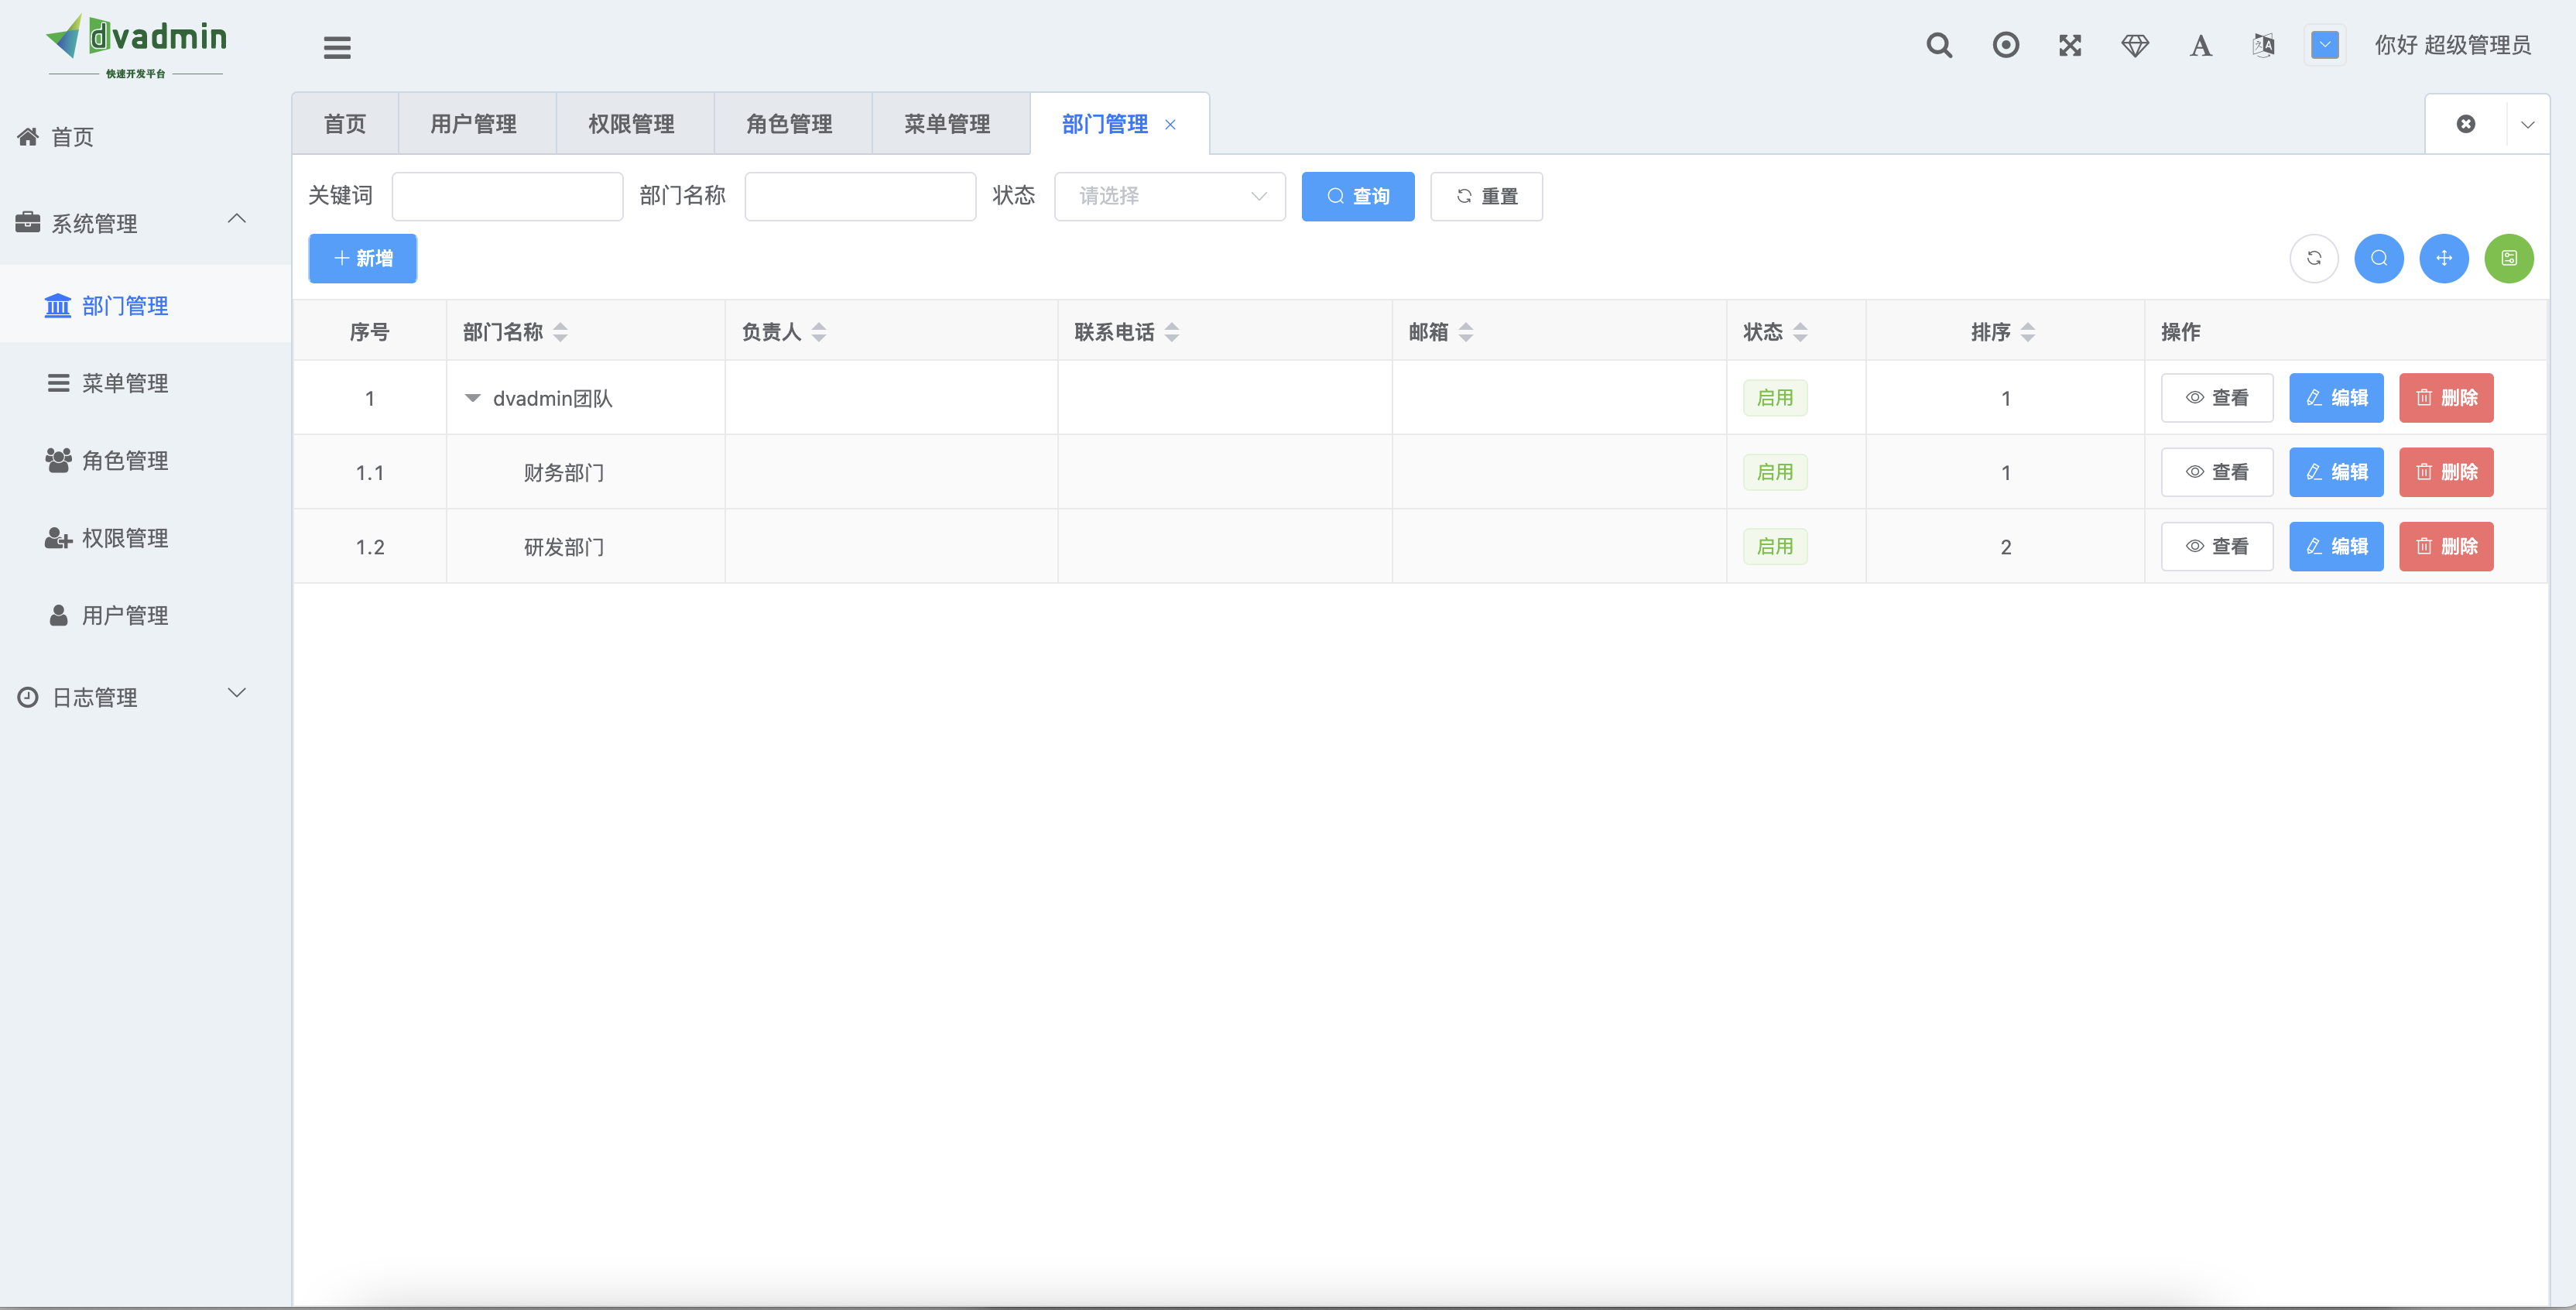Open the header search icon
This screenshot has height=1310, width=2576.
pyautogui.click(x=1939, y=45)
